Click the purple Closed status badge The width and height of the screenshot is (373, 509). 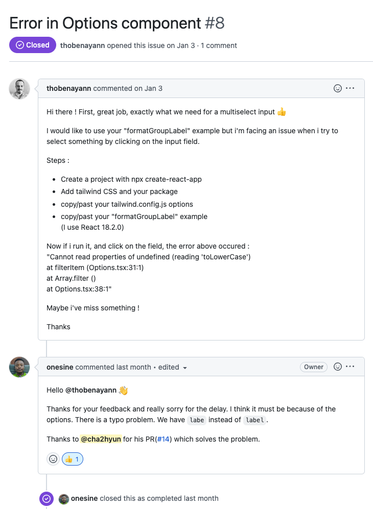[x=33, y=45]
